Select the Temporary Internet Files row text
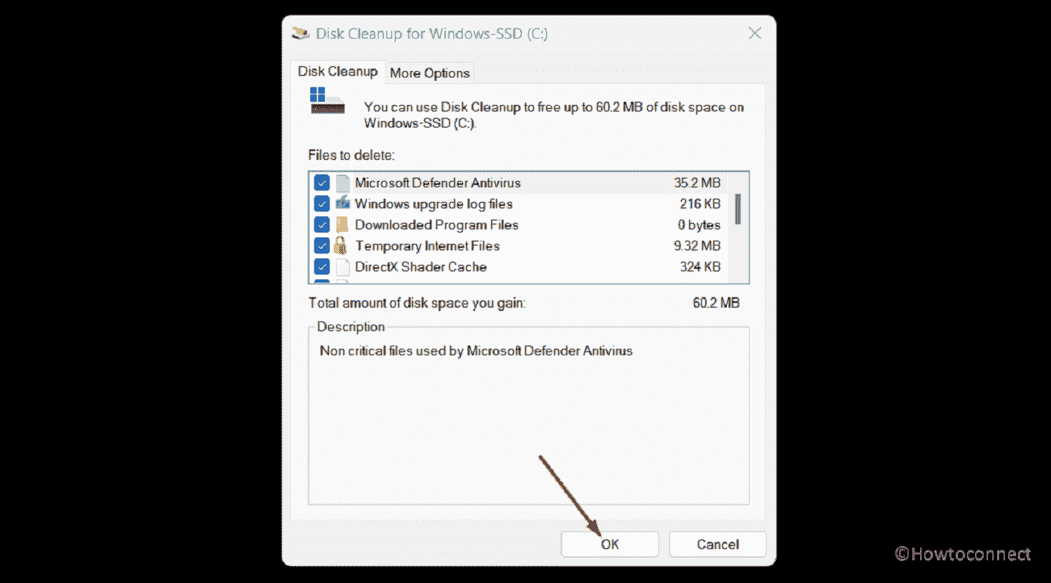Image resolution: width=1051 pixels, height=583 pixels. tap(427, 245)
